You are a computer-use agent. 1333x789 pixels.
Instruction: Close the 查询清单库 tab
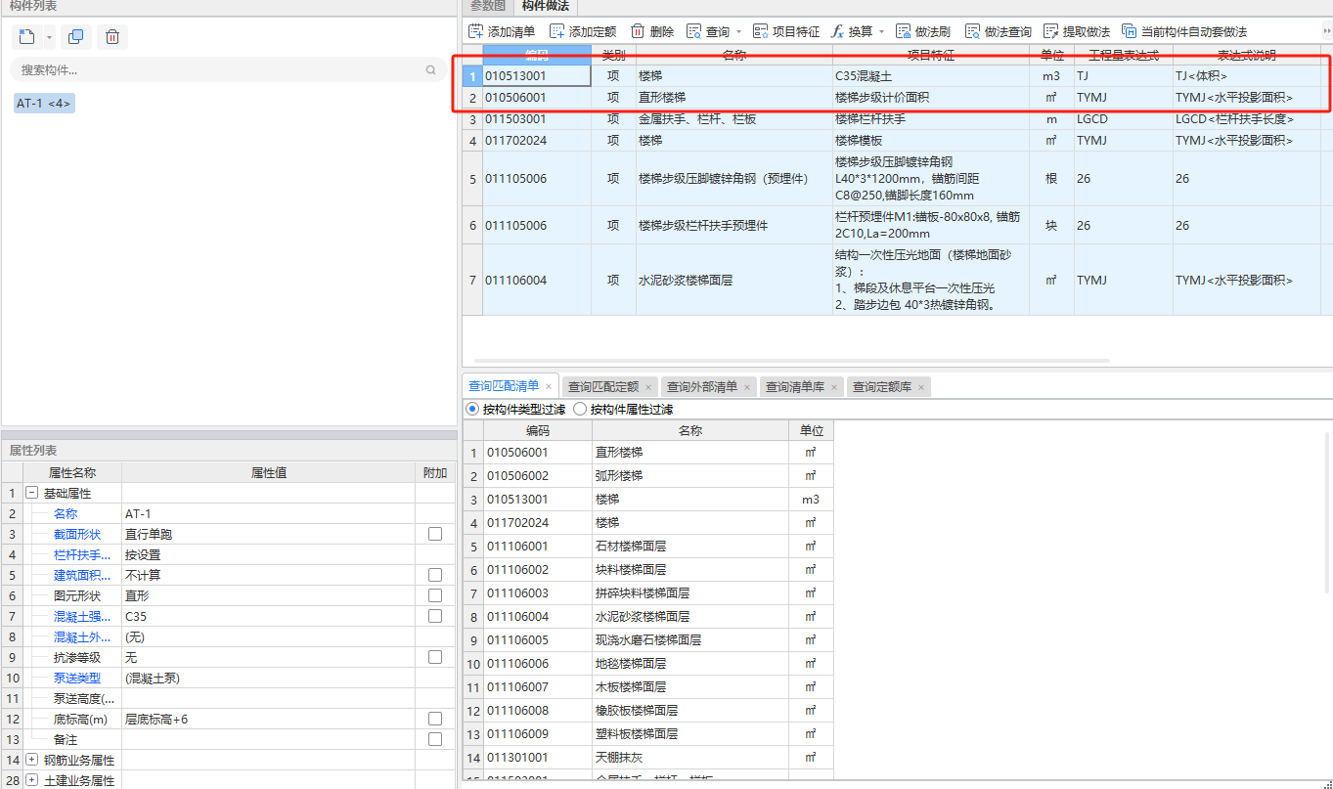point(834,388)
